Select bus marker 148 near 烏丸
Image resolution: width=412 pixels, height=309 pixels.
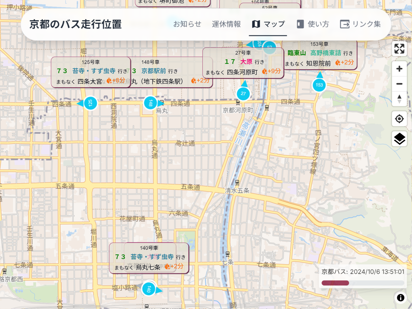pyautogui.click(x=151, y=103)
